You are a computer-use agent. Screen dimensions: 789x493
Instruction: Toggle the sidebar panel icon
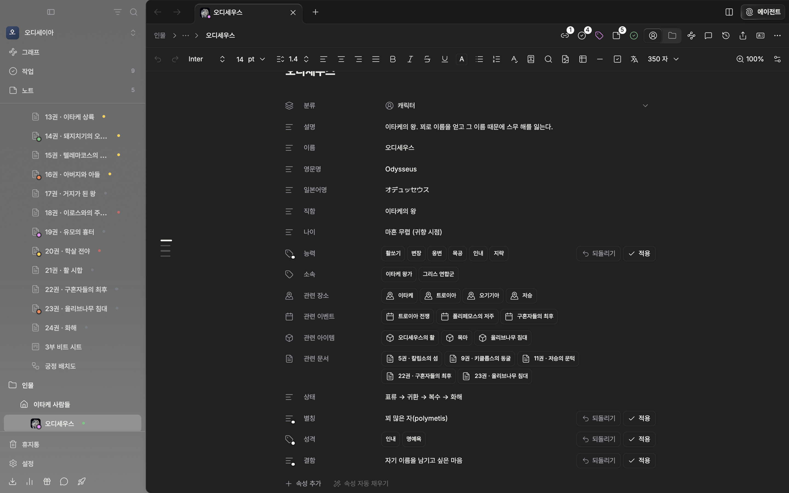[51, 12]
